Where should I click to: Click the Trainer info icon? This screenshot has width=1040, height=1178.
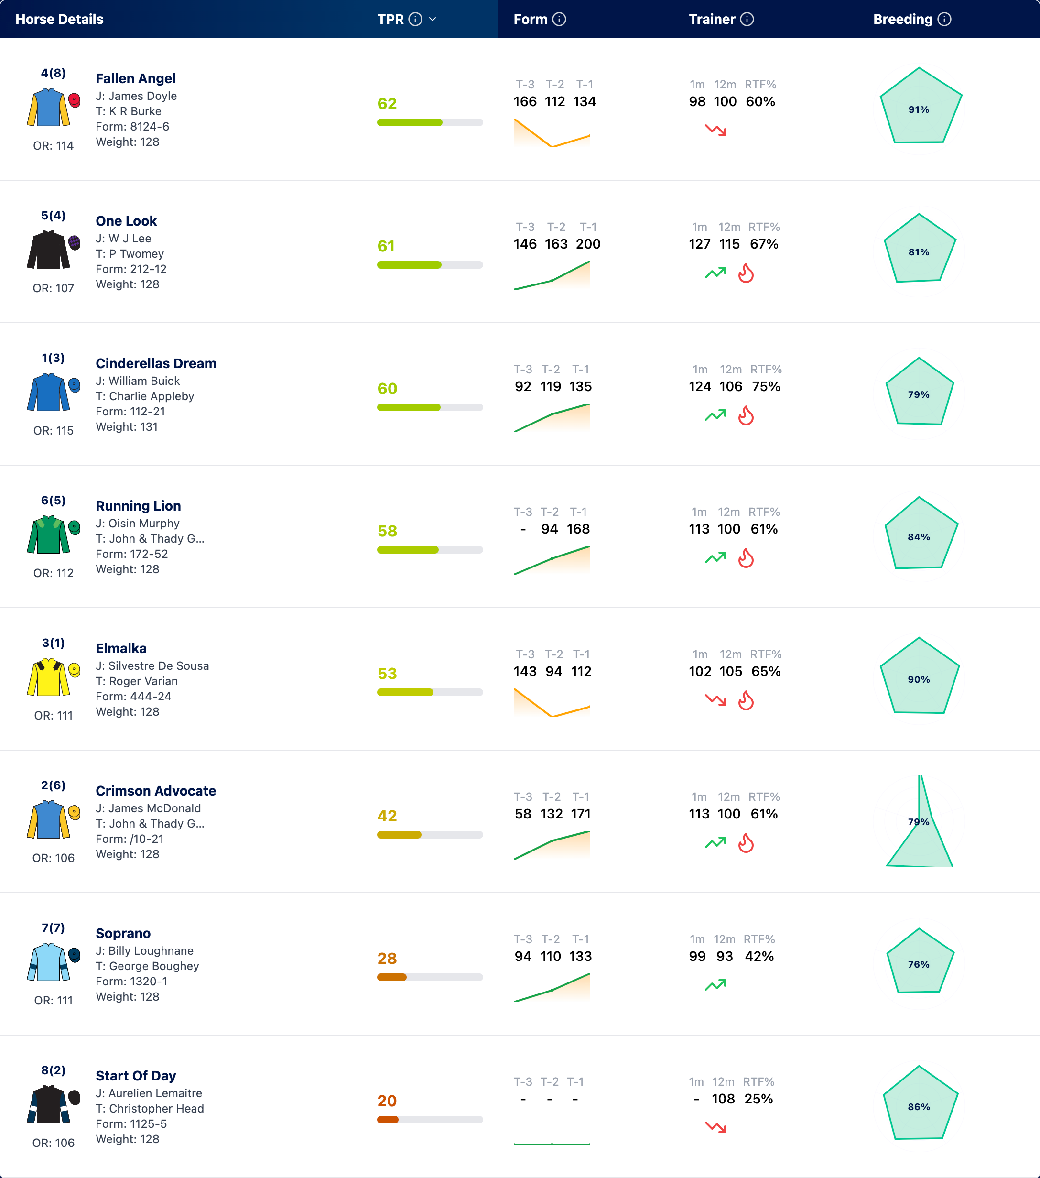747,19
